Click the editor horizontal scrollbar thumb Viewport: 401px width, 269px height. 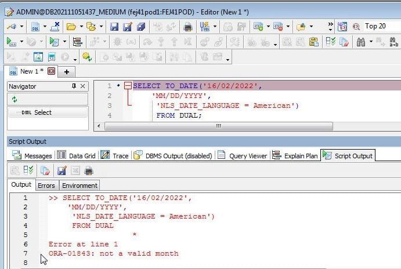pos(219,126)
